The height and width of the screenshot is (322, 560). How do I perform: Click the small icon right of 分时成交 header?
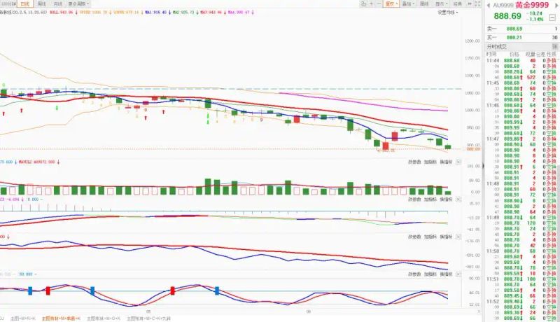coord(554,46)
